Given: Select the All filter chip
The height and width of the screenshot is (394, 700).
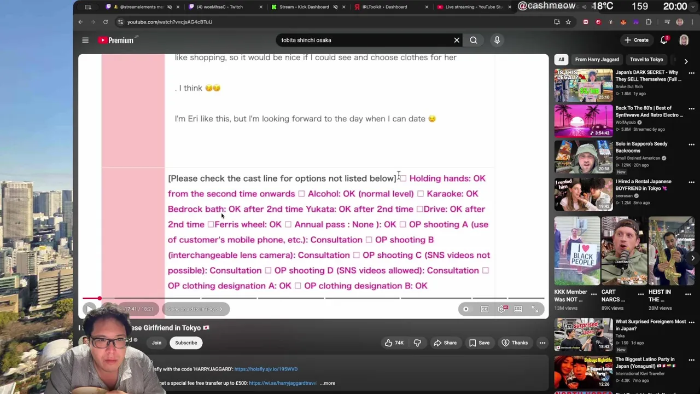Looking at the screenshot, I should point(561,60).
